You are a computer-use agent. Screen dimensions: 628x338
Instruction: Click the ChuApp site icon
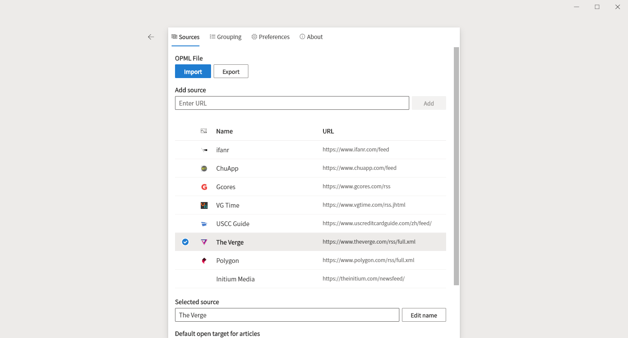(x=204, y=168)
